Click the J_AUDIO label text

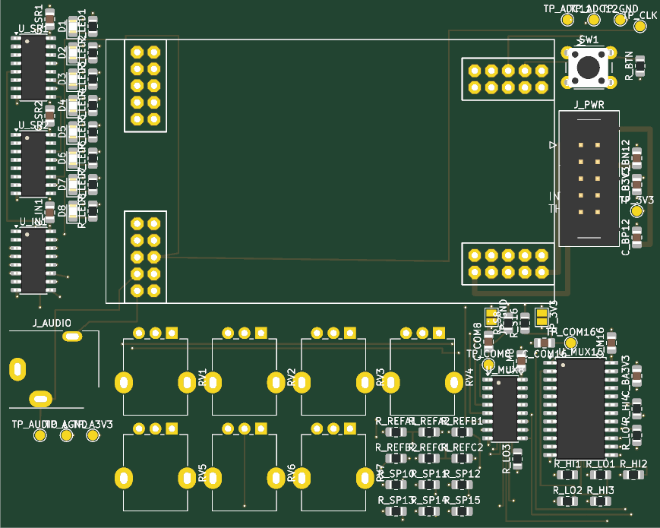coord(52,323)
